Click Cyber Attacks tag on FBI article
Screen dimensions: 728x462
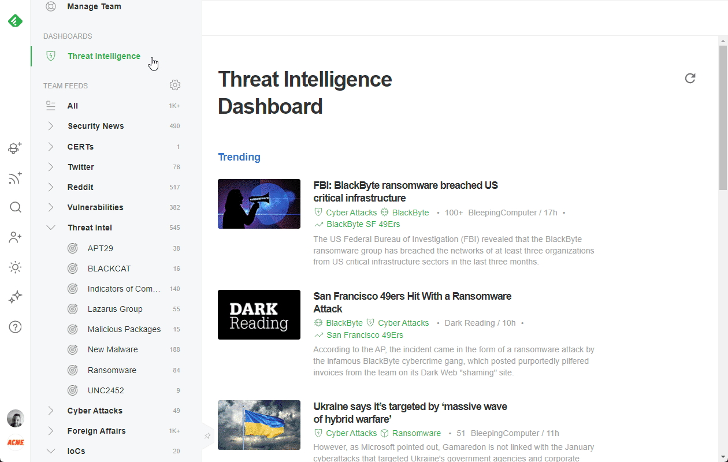coord(351,213)
